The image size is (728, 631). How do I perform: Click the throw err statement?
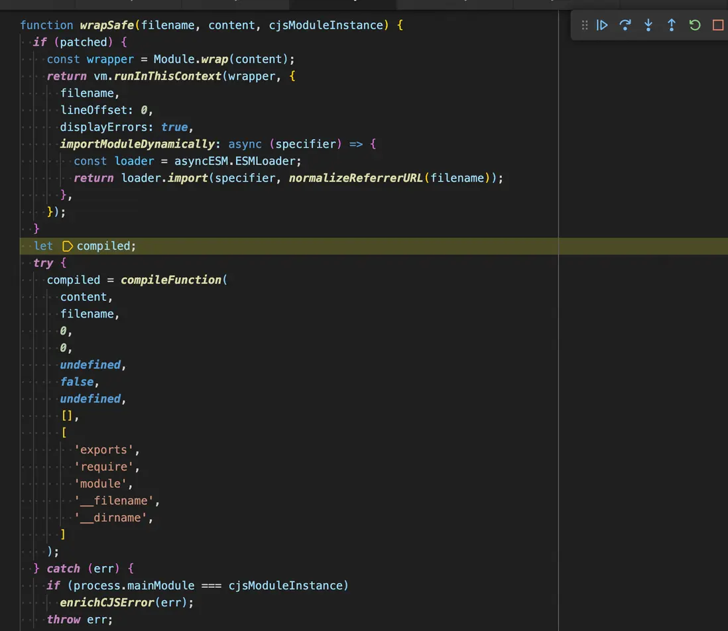tap(80, 620)
